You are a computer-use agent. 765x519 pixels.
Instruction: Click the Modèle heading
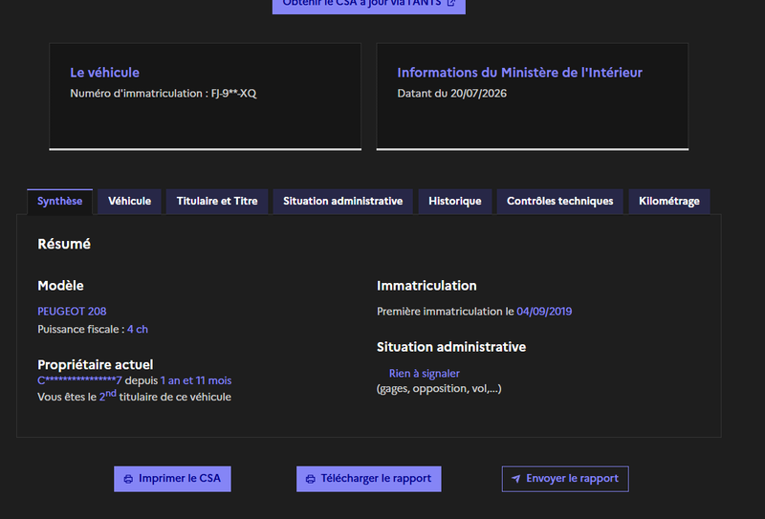click(60, 286)
